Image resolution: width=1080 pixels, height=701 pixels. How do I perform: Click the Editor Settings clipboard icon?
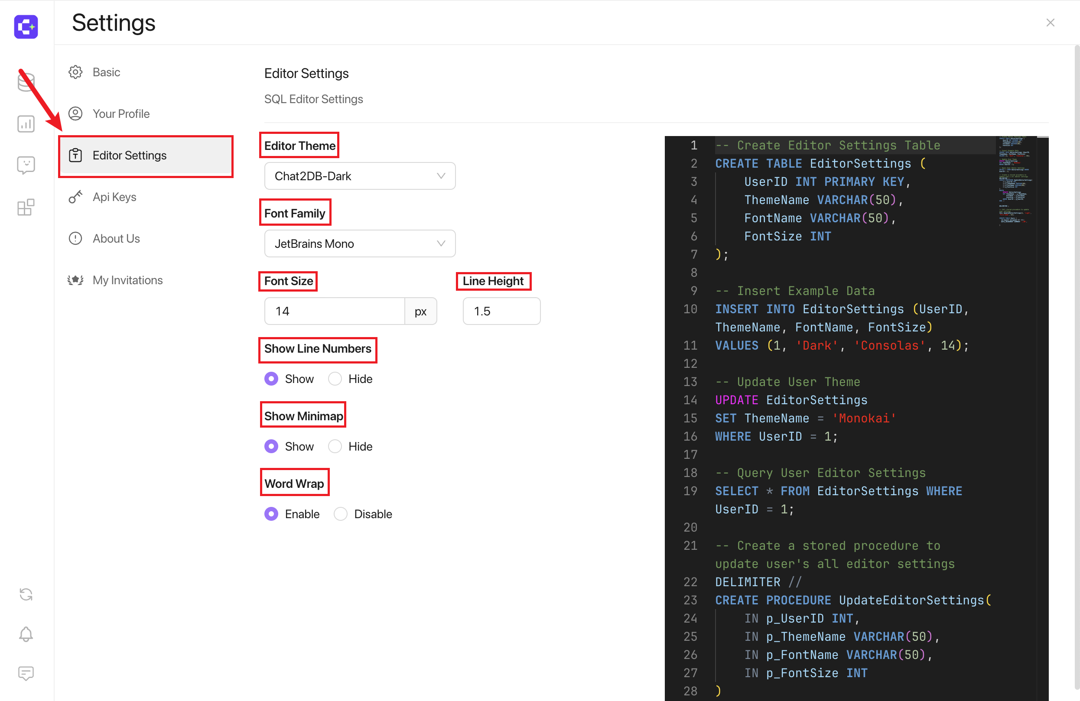click(x=75, y=155)
